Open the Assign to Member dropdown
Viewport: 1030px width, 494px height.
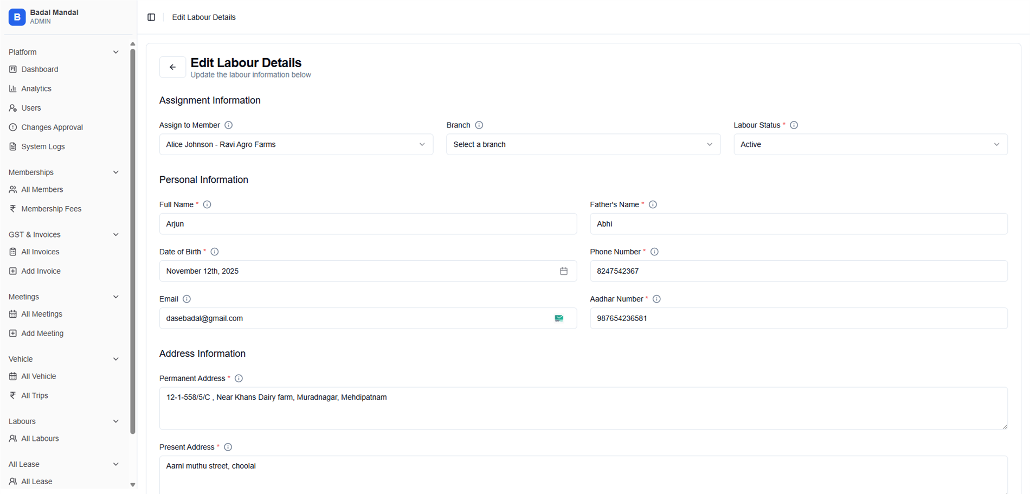click(296, 144)
